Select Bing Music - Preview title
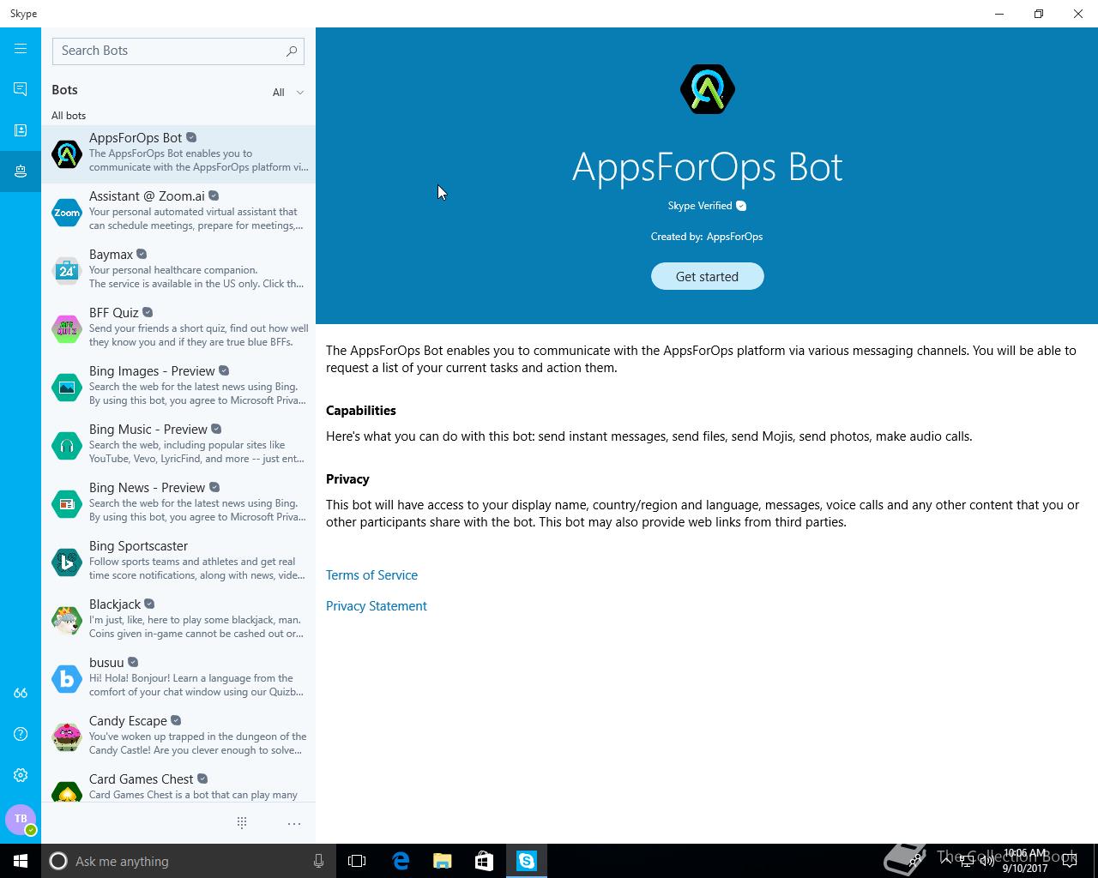The width and height of the screenshot is (1098, 878). coord(148,430)
